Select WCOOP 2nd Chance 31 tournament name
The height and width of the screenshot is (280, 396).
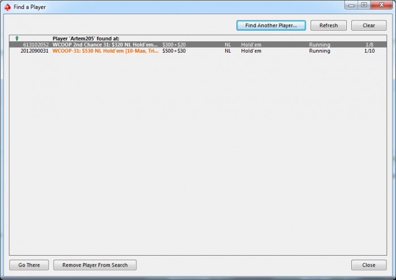[105, 45]
